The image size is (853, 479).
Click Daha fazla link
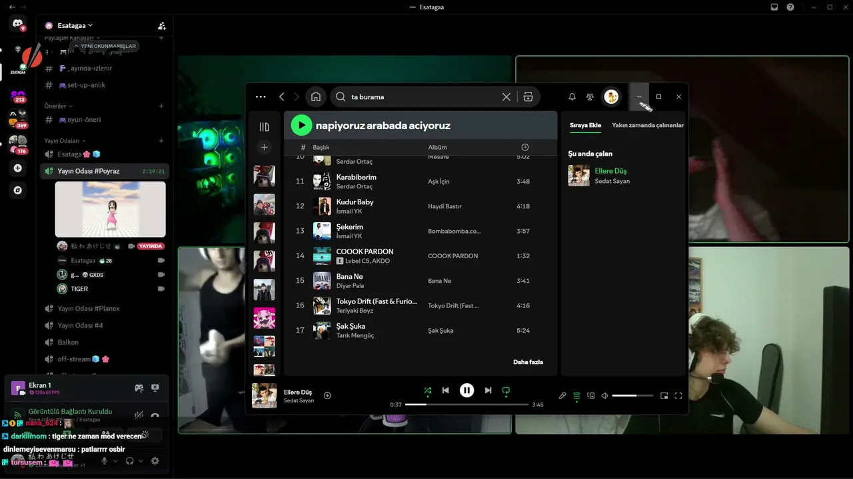coord(528,362)
